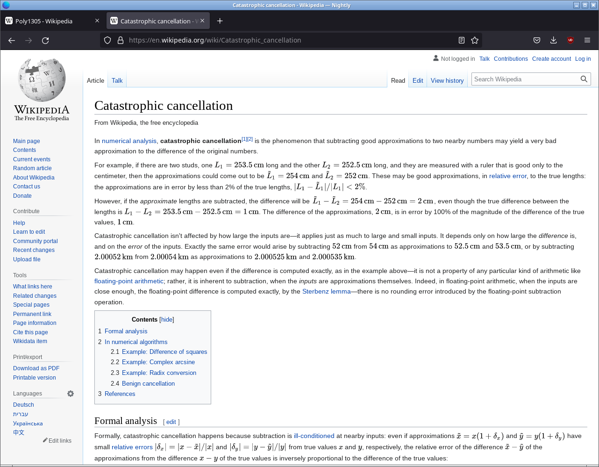599x467 pixels.
Task: Click the search magnifier icon
Action: [584, 79]
